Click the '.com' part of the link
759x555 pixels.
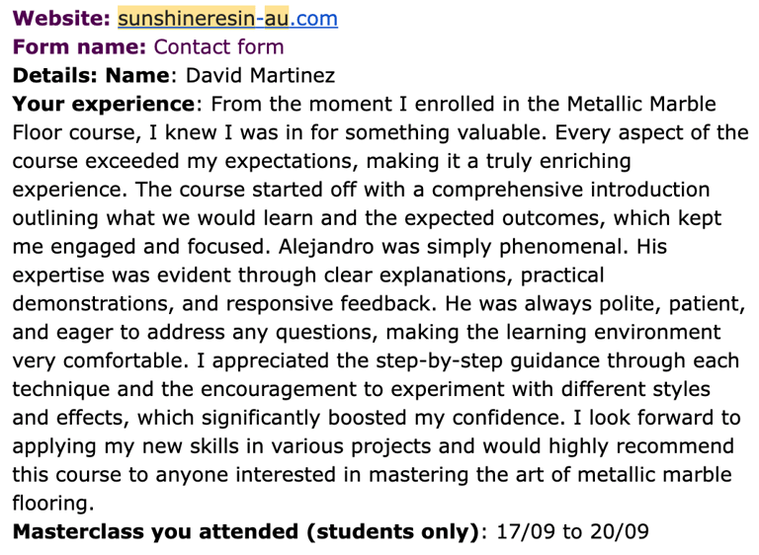click(313, 19)
